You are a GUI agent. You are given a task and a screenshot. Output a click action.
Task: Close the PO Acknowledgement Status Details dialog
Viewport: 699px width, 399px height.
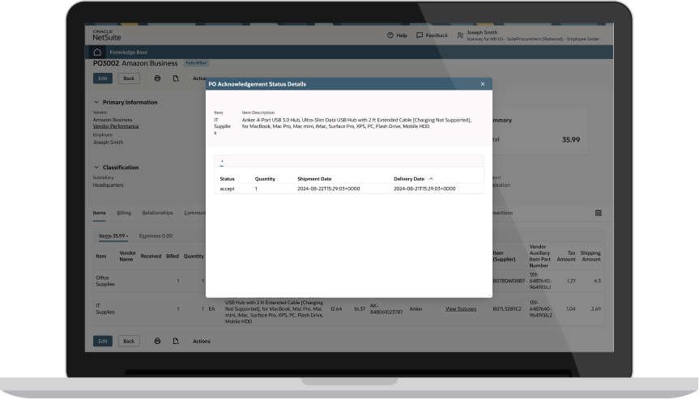[x=483, y=83]
